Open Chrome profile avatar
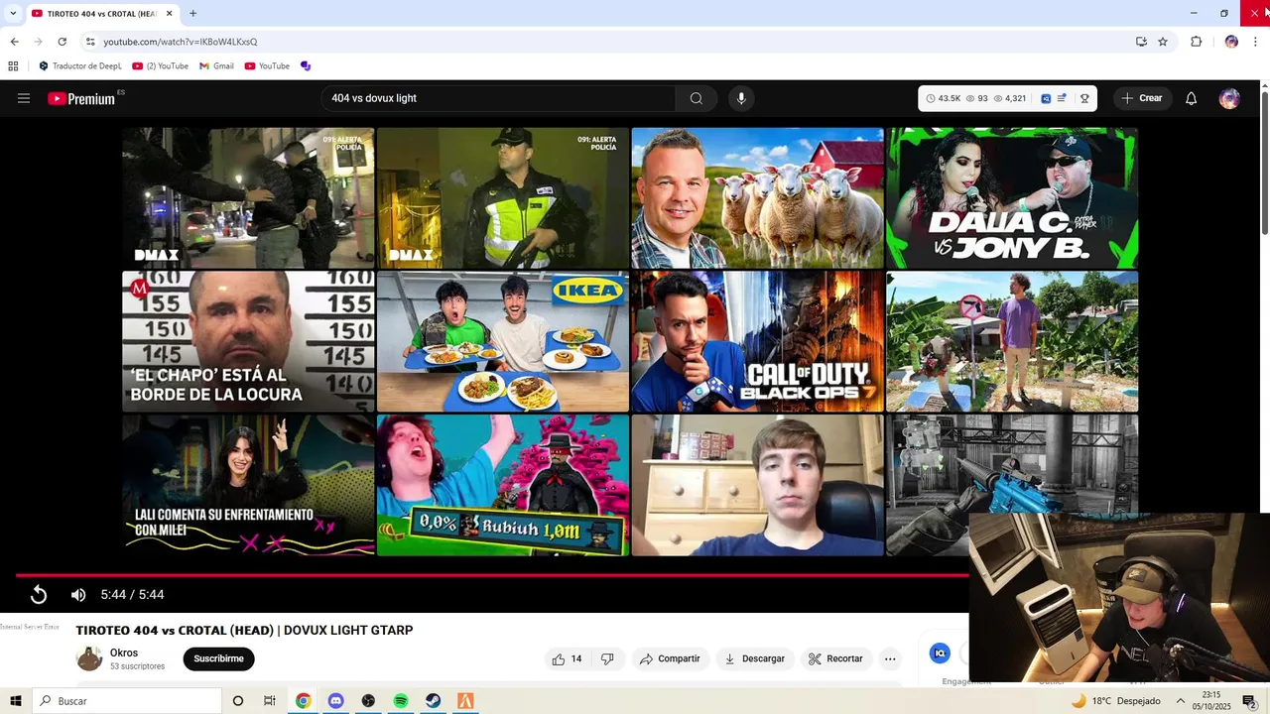1270x714 pixels. coord(1231,42)
